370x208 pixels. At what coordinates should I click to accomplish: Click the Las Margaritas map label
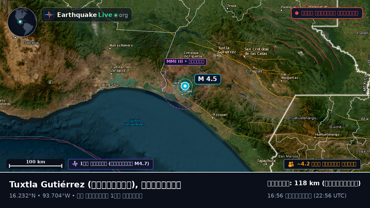coord(290,76)
